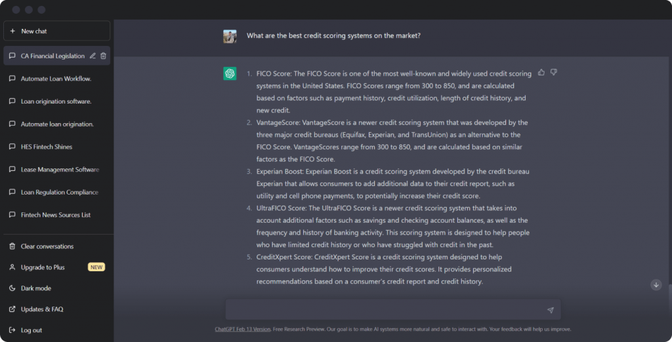Viewport: 672px width, 342px height.
Task: Start a New chat
Action: (x=56, y=31)
